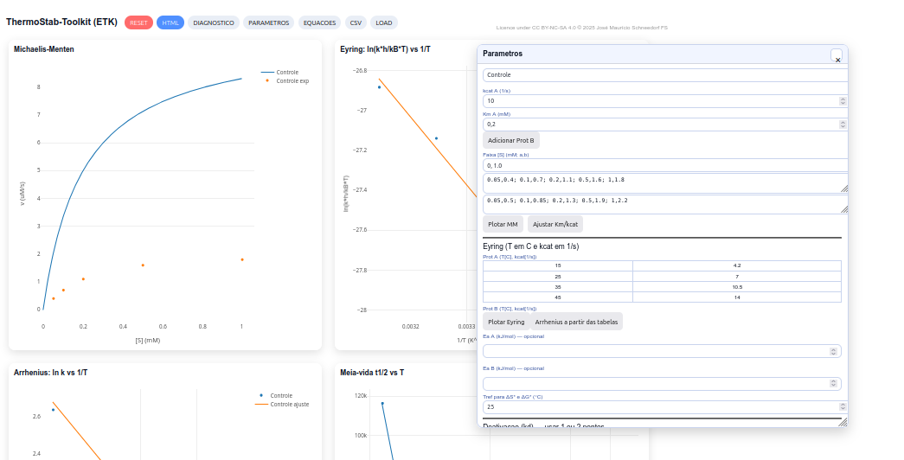The image size is (904, 460).
Task: Open the PARAMETROS panel from toolbar
Action: tap(268, 22)
